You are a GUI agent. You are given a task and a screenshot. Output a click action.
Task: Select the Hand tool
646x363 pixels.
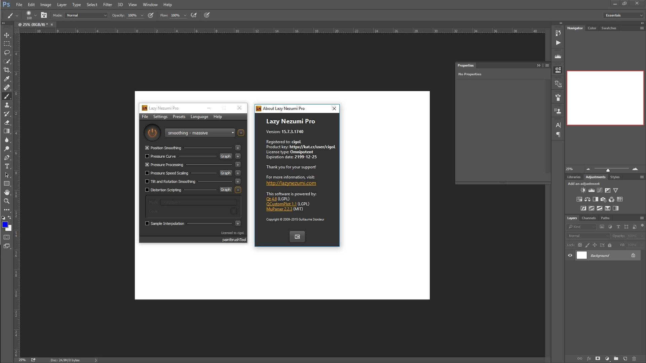coord(7,192)
